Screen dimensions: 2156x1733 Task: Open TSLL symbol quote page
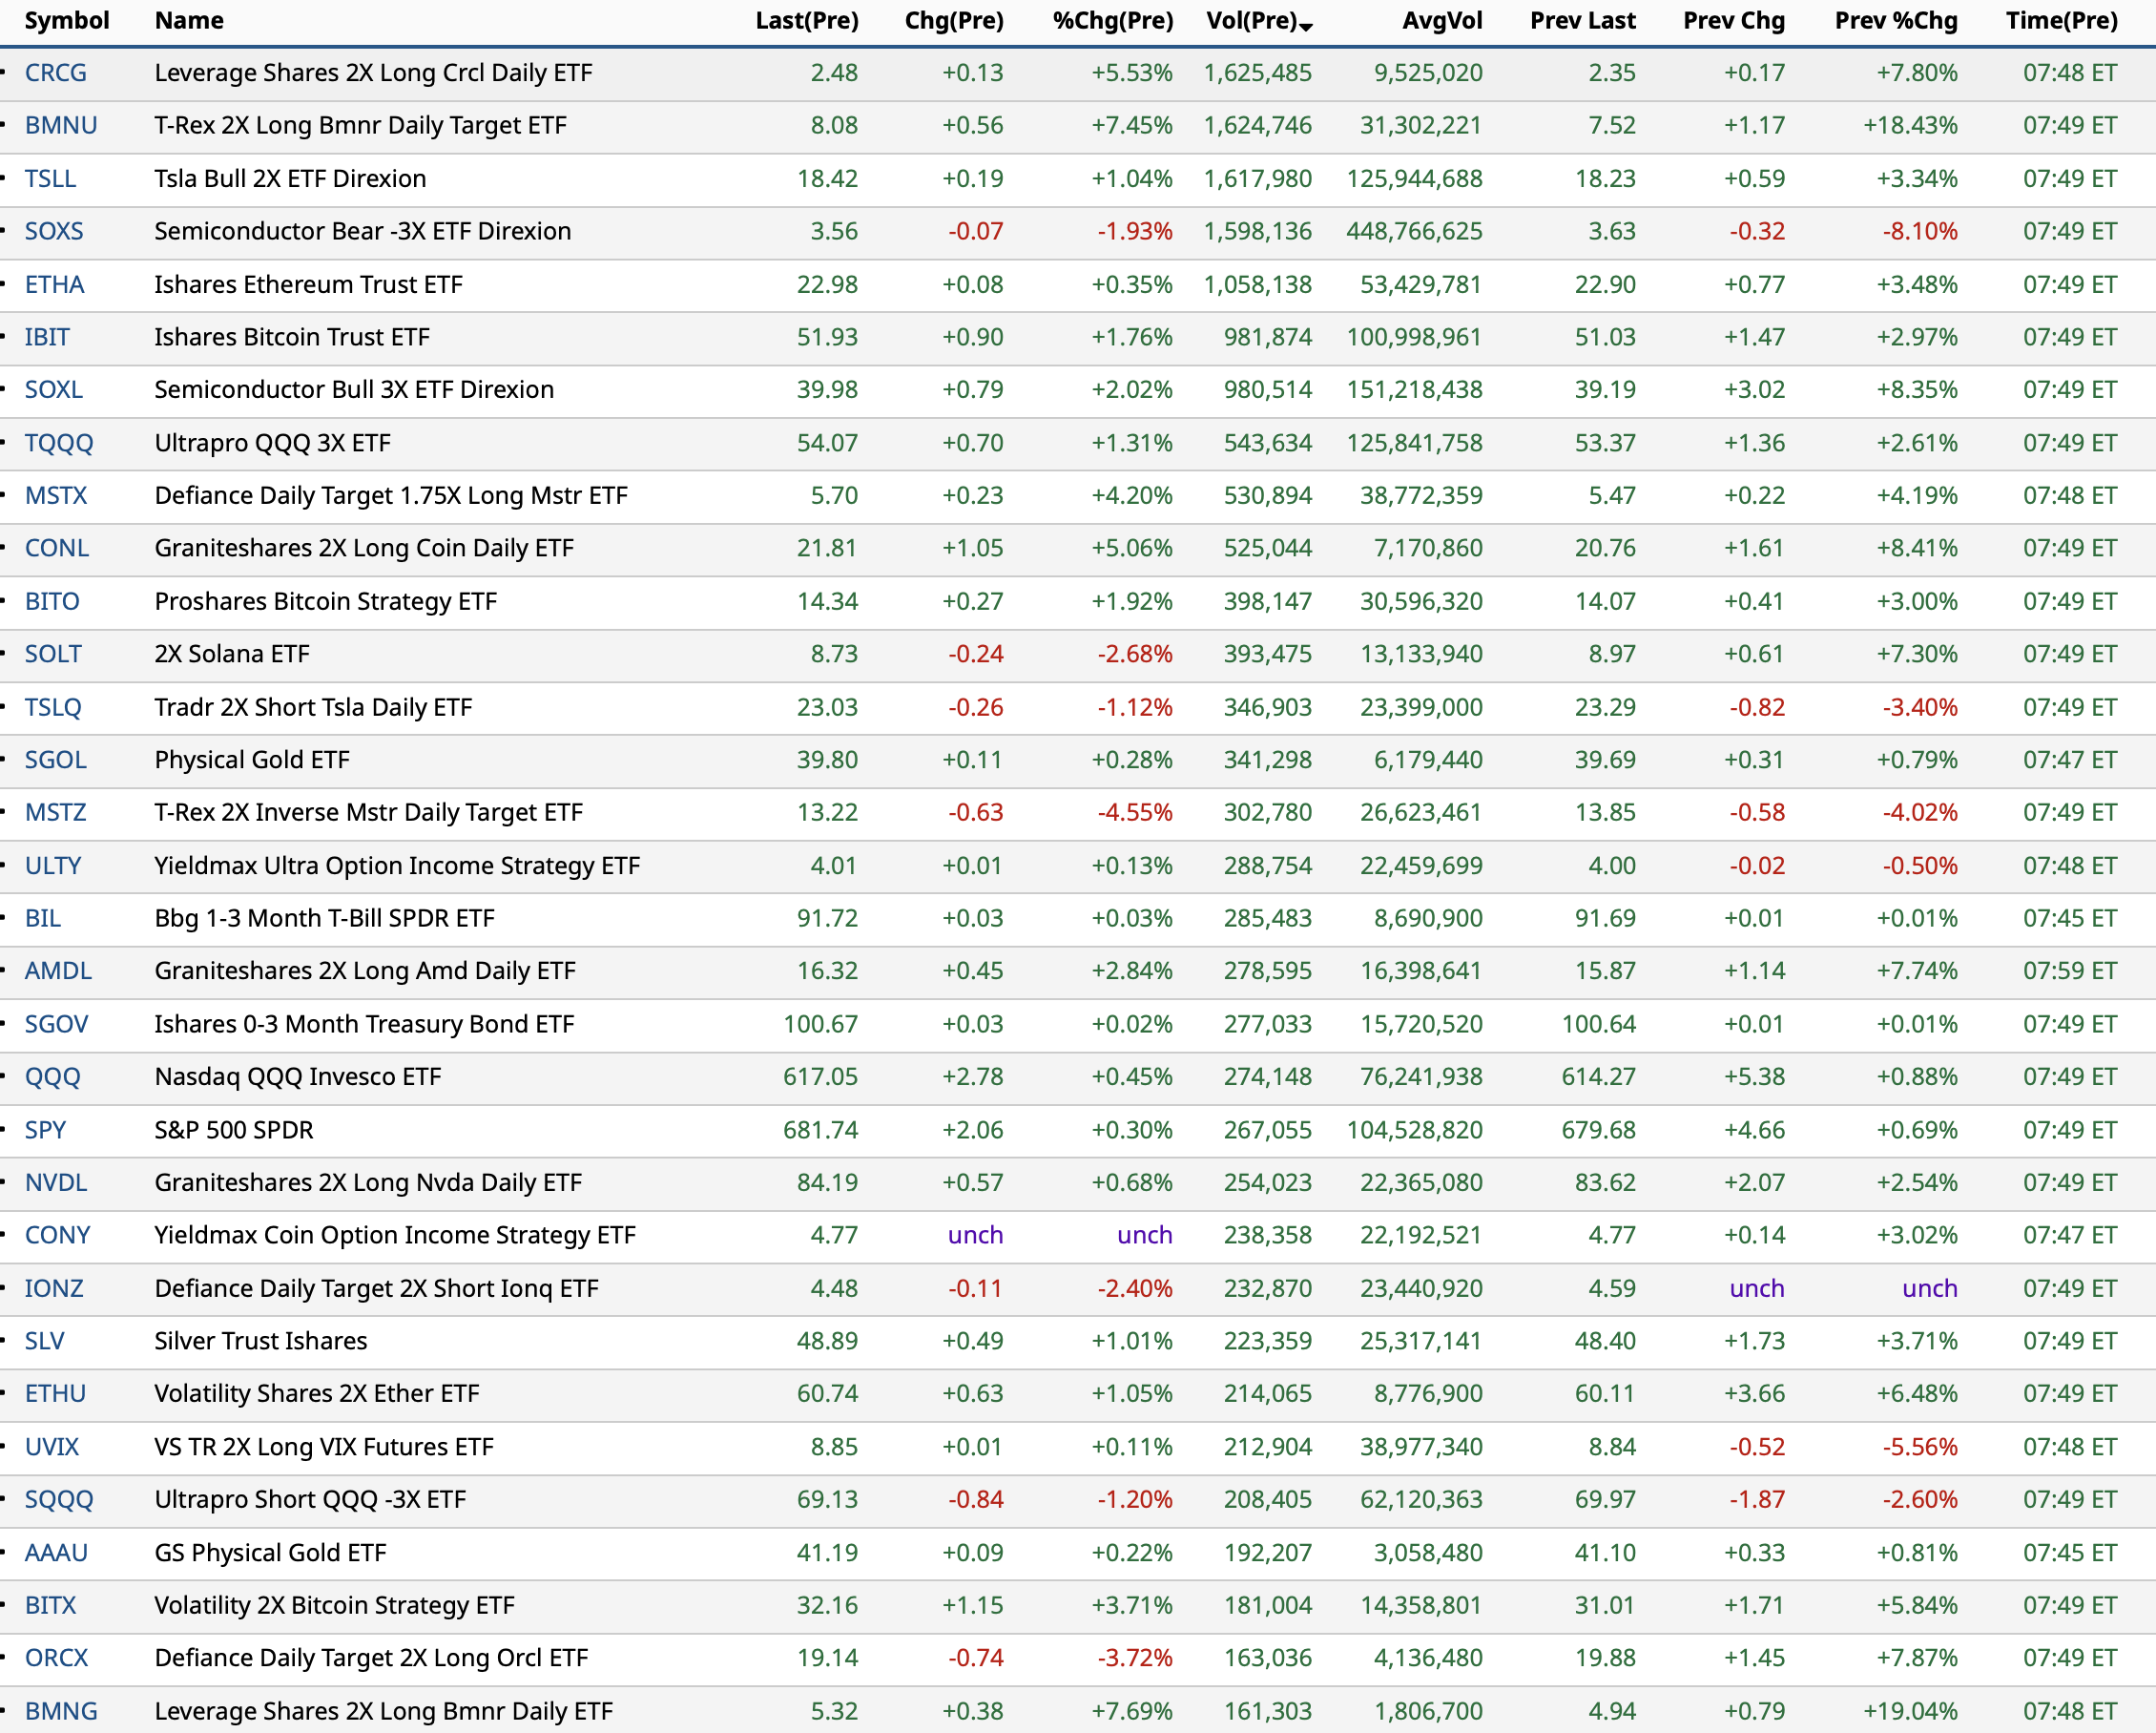50,179
